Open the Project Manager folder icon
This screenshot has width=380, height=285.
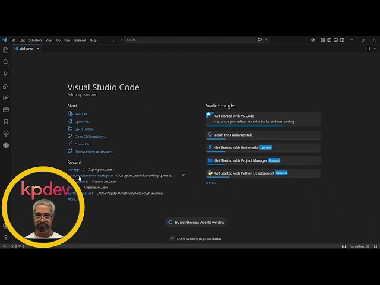click(x=6, y=109)
